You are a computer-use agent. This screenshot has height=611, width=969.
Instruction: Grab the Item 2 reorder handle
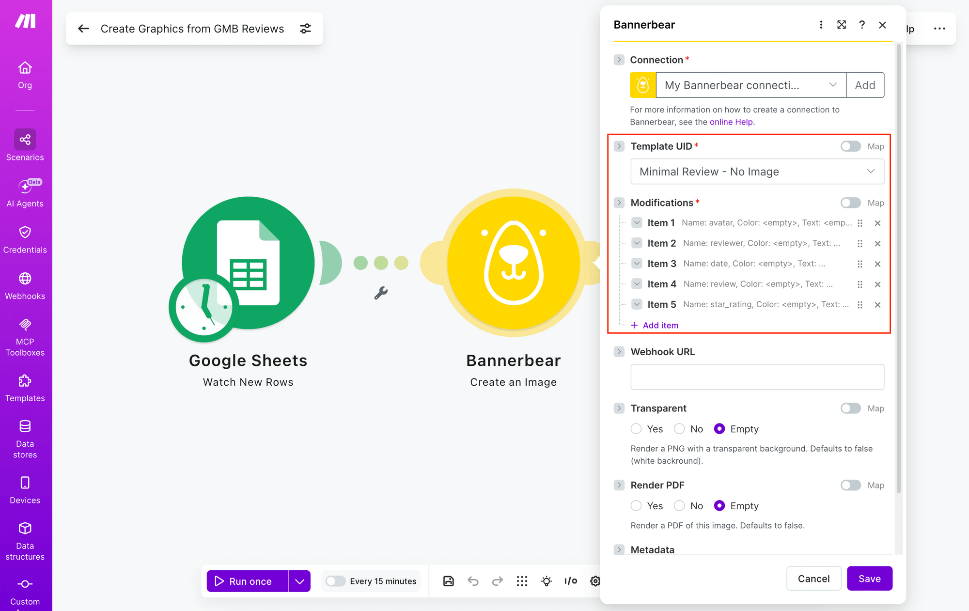(860, 244)
